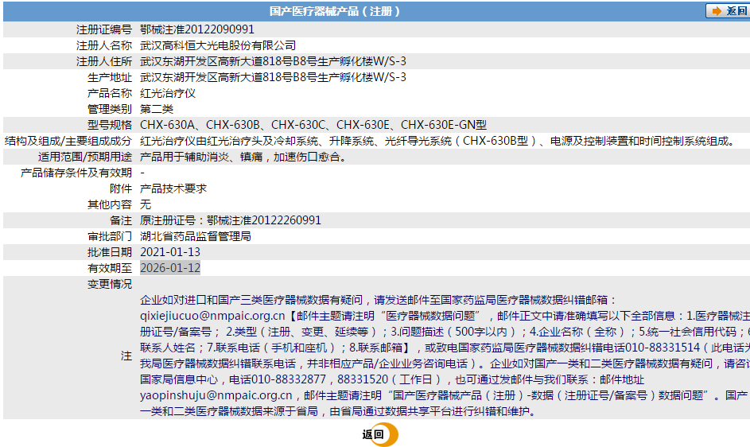Screen dimensions: 750x447
Task: Select registration number 鄂械注准20122090991
Action: click(x=197, y=29)
